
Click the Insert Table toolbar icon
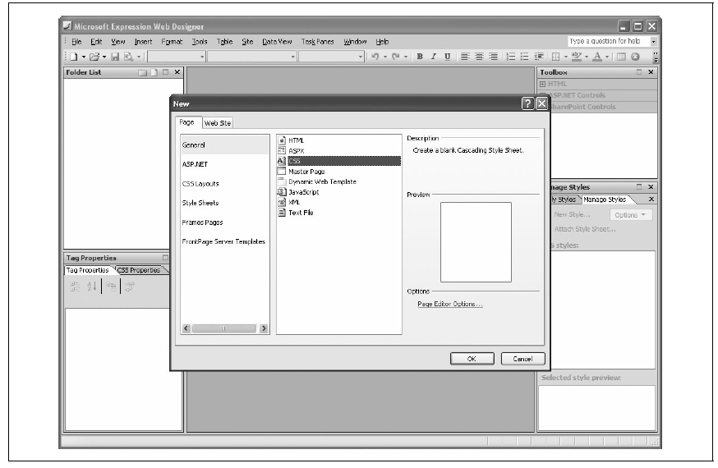(621, 57)
